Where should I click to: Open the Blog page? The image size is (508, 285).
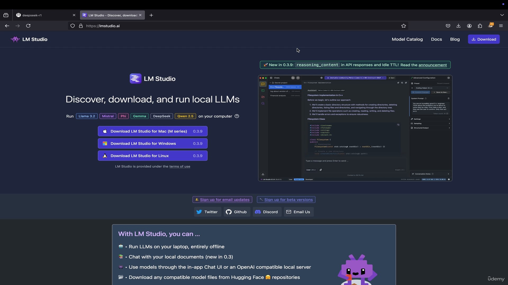pos(455,39)
